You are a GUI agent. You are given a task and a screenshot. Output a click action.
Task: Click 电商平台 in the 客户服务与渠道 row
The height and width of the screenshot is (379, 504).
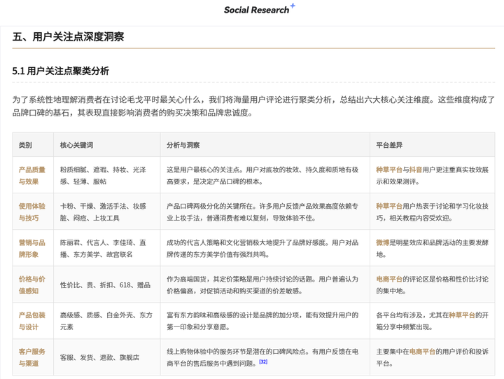[x=422, y=352]
